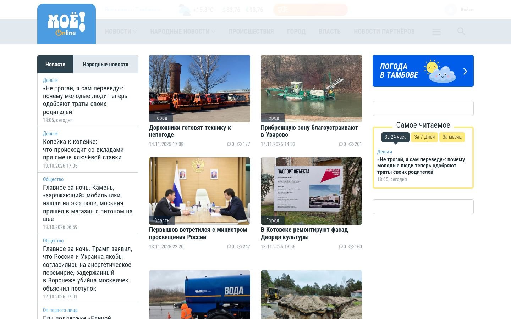Open article Дорожники готовят технику к непогоде

pyautogui.click(x=190, y=131)
